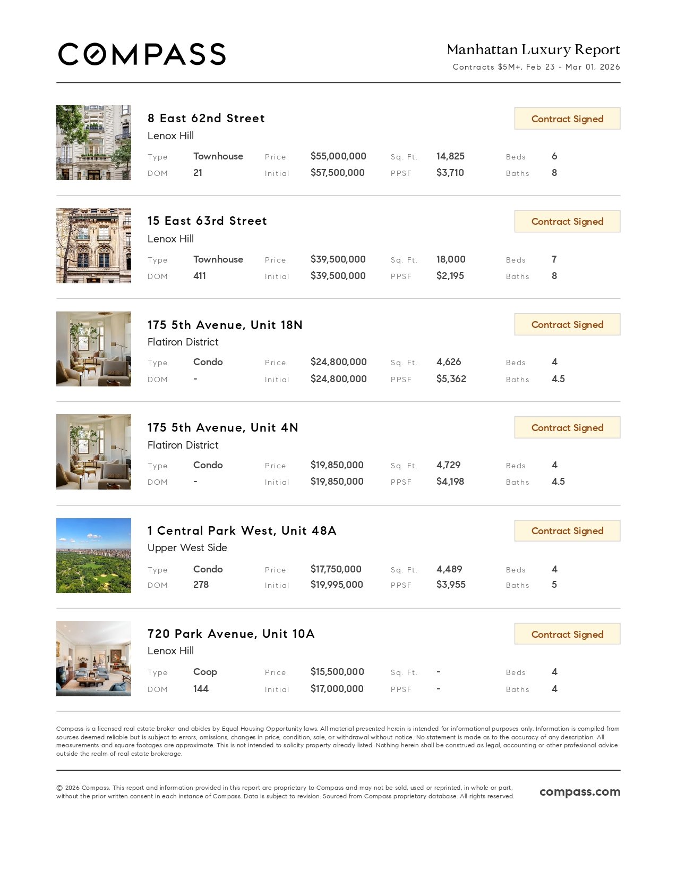
Task: Click Contract Signed for Unit 4N
Action: tap(567, 428)
